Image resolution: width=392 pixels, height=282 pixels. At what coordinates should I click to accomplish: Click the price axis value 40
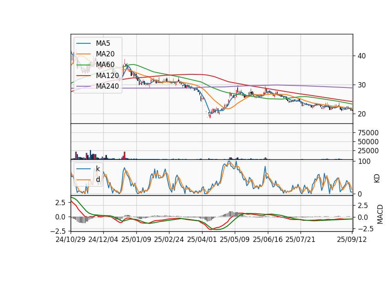(361, 56)
